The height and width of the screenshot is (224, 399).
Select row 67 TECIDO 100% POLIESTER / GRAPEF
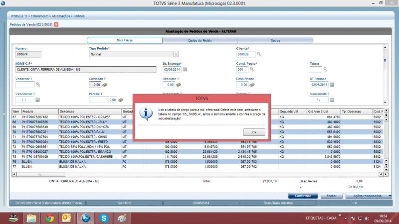(x=198, y=117)
